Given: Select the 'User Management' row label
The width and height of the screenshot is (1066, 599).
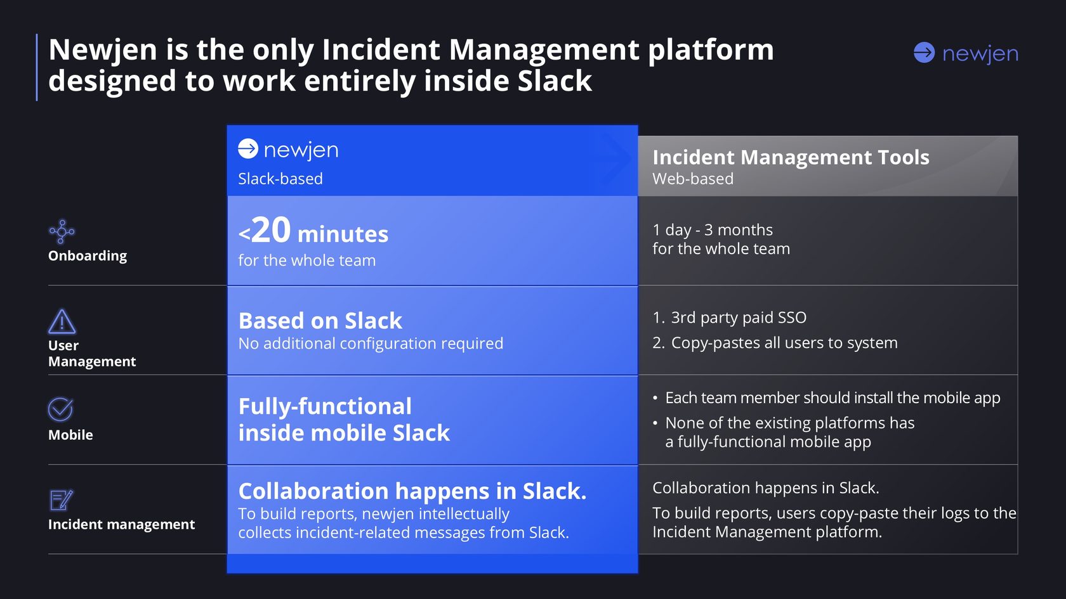Looking at the screenshot, I should pos(92,353).
